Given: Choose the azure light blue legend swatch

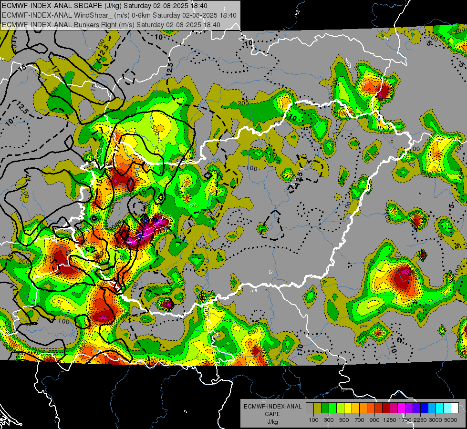Looking at the screenshot, I should [432, 408].
